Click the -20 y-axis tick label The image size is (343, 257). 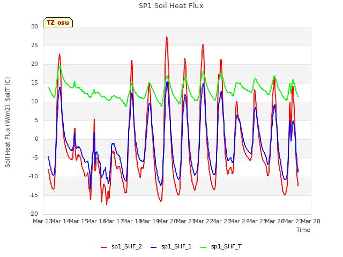click(33, 214)
